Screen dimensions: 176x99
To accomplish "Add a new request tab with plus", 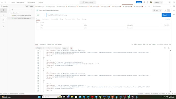I will click(146, 6).
